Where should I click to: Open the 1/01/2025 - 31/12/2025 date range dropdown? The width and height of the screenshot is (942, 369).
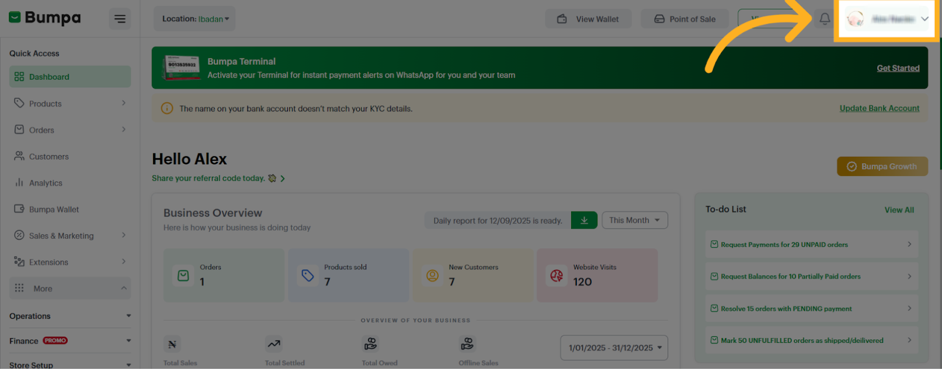(614, 347)
